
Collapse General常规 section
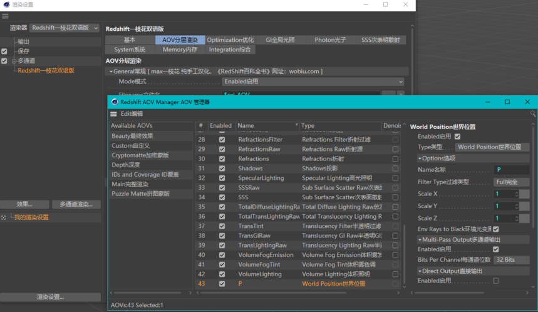click(x=111, y=72)
